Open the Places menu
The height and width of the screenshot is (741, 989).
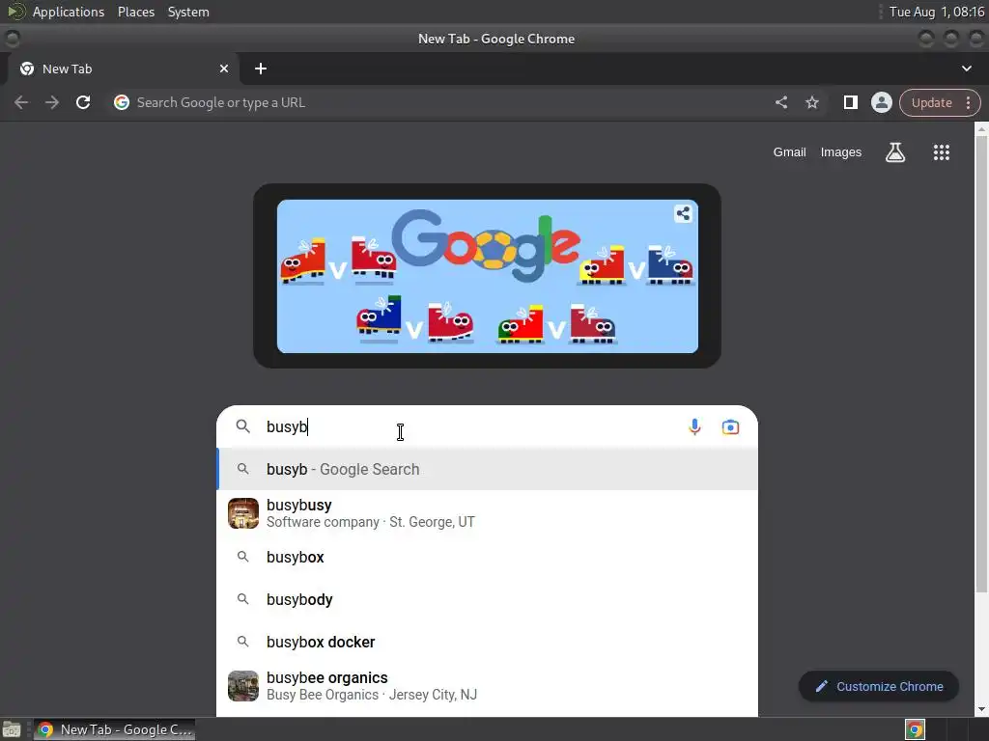pos(135,12)
